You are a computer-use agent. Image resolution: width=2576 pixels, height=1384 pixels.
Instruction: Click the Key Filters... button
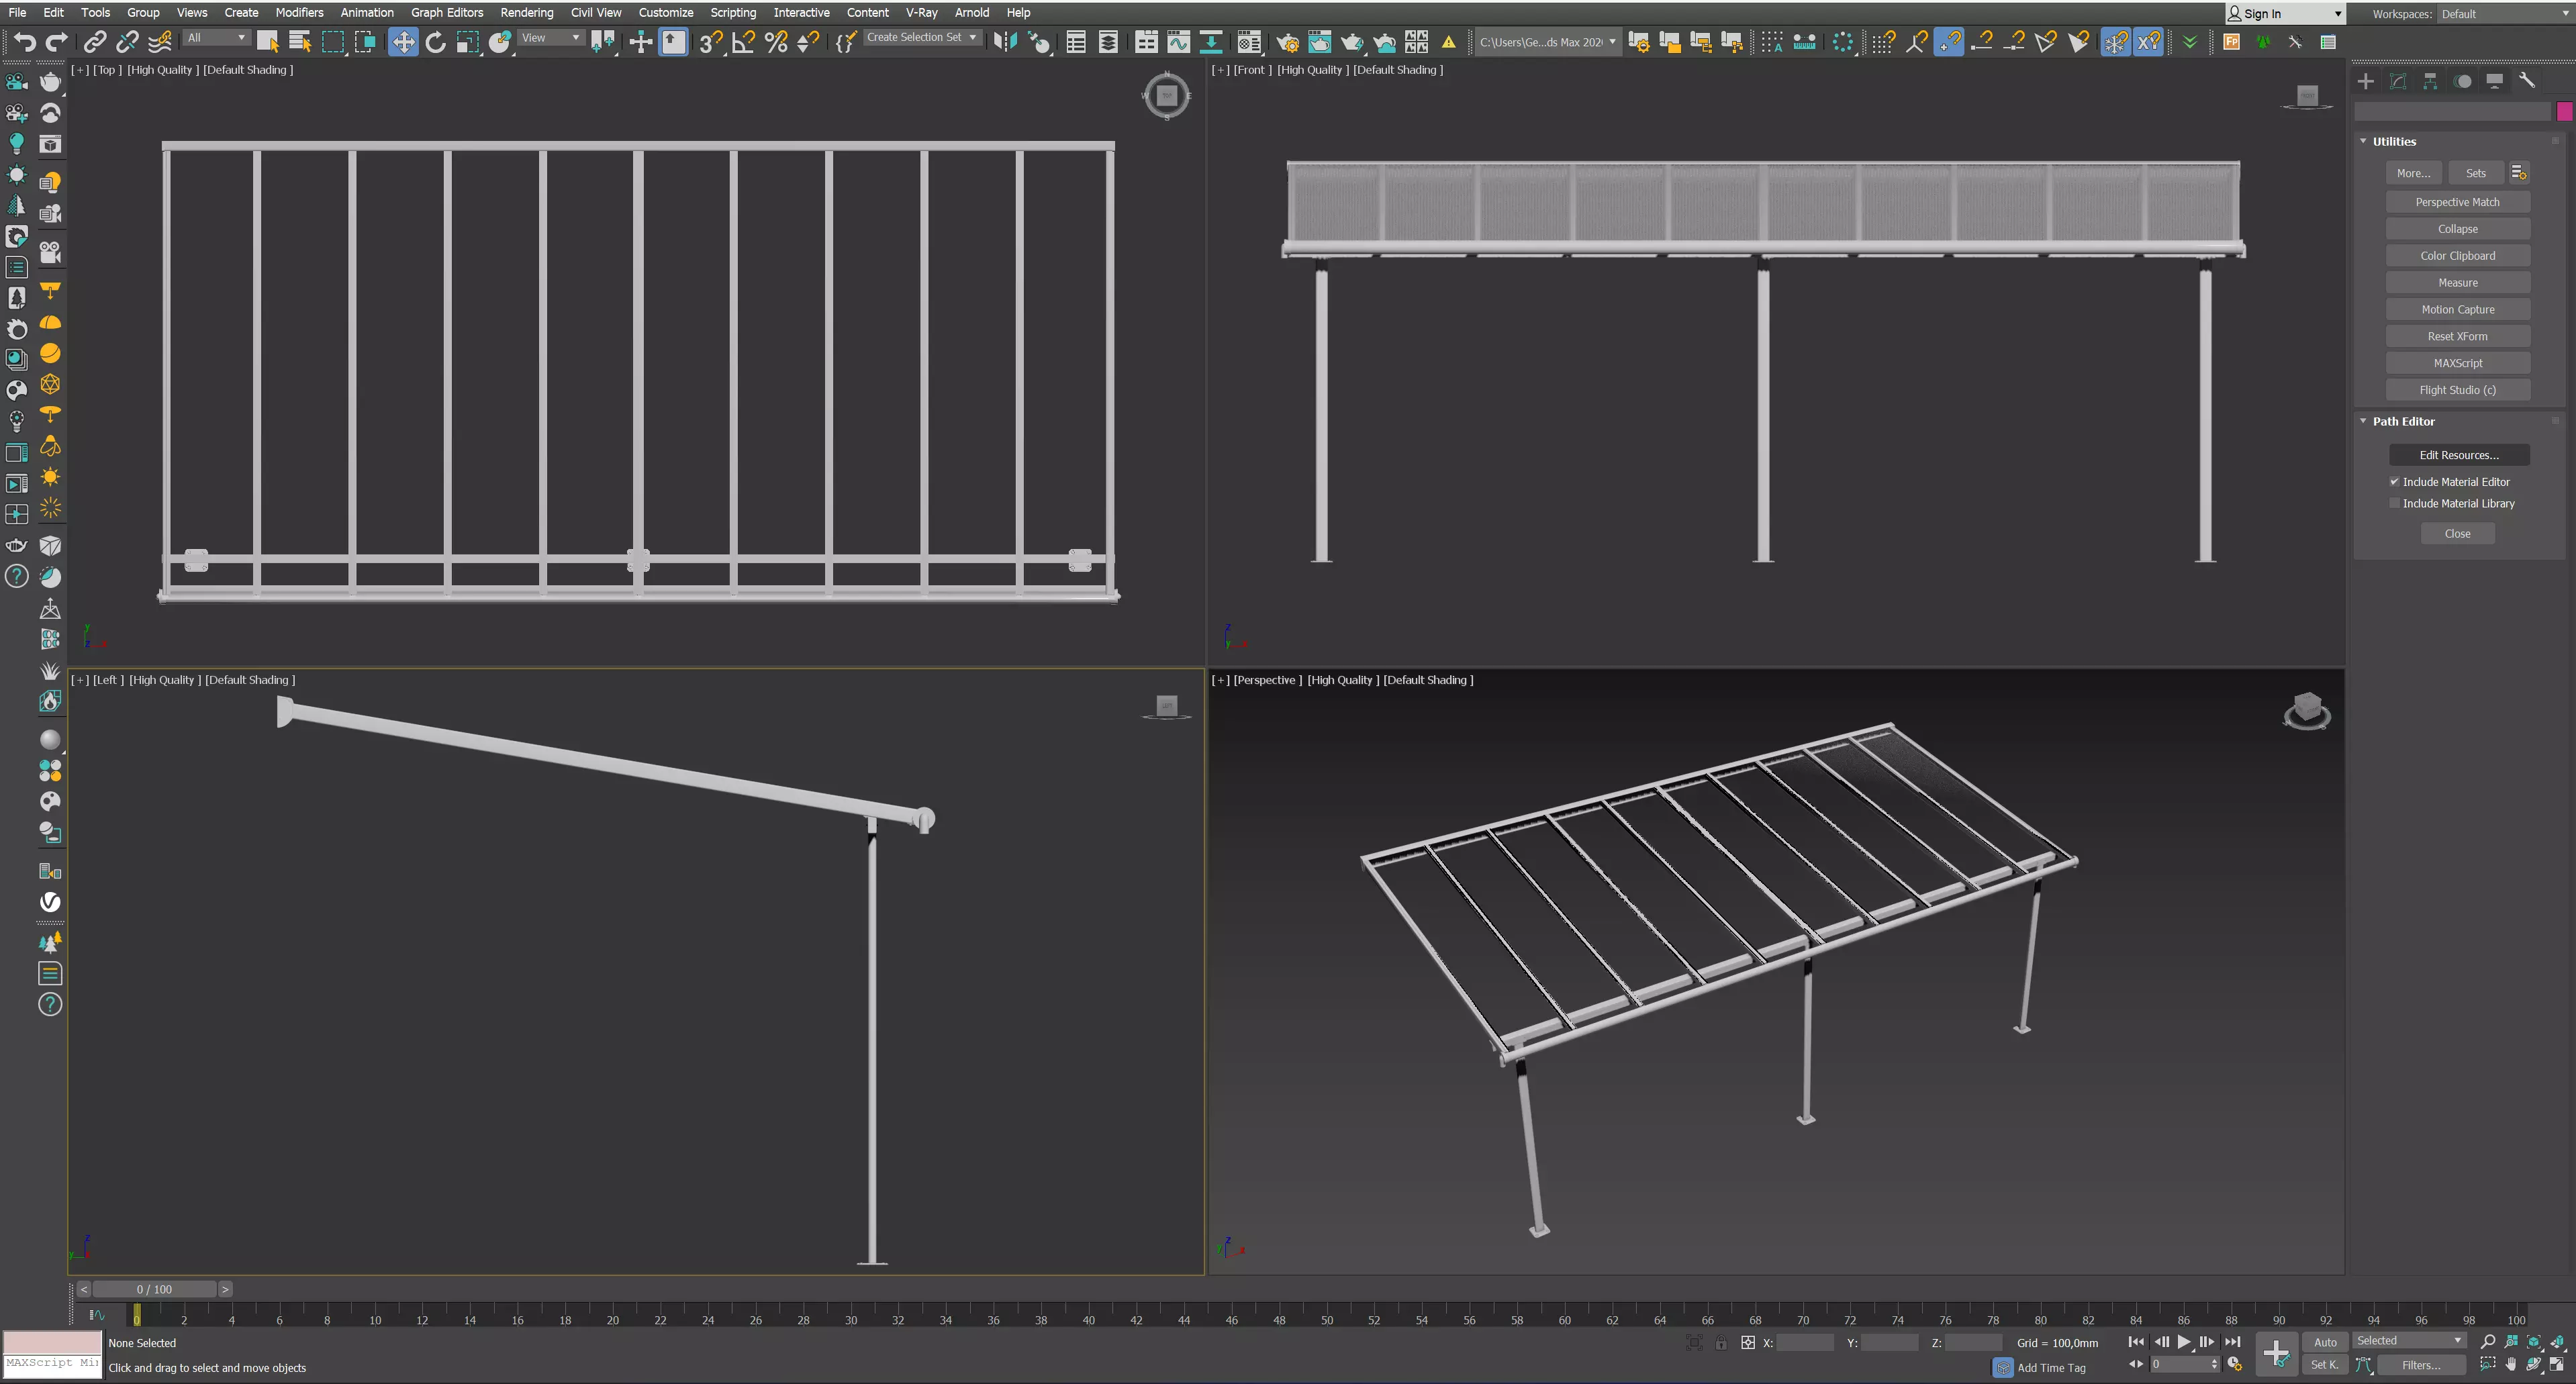(x=2421, y=1365)
